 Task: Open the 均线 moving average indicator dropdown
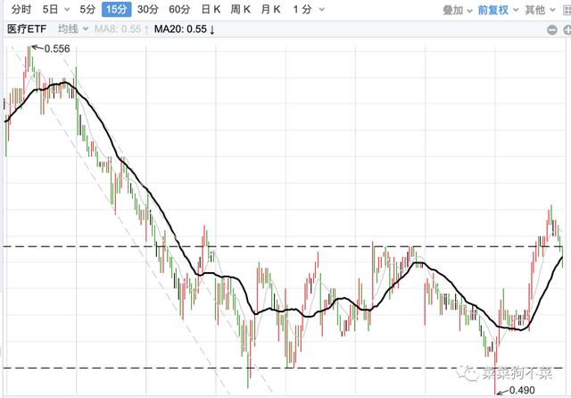tap(73, 29)
